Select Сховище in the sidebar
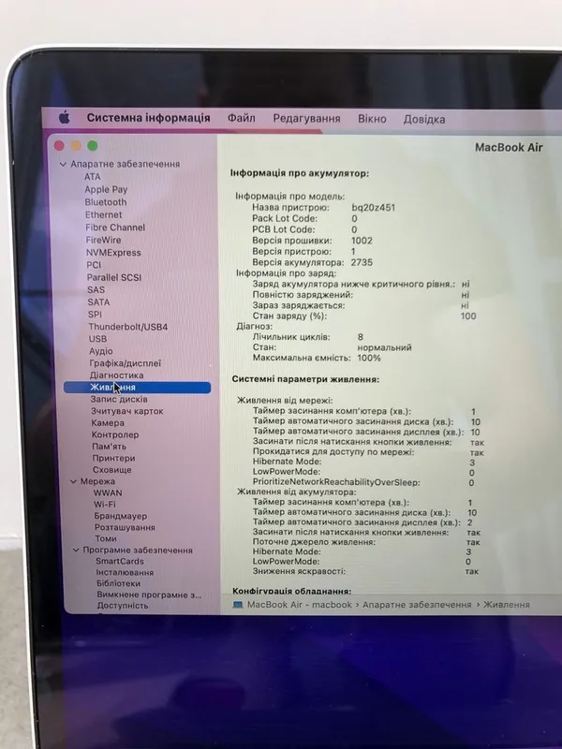Viewport: 562px width, 749px height. click(112, 470)
